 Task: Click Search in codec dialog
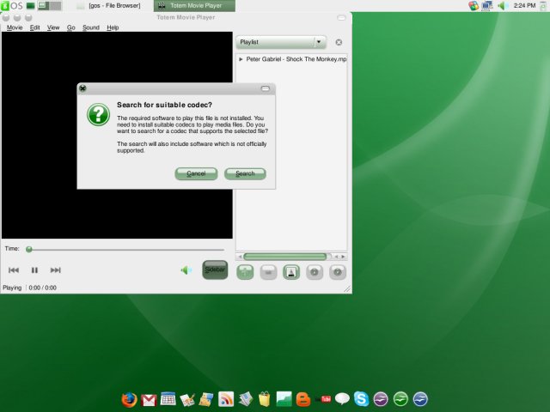point(245,173)
